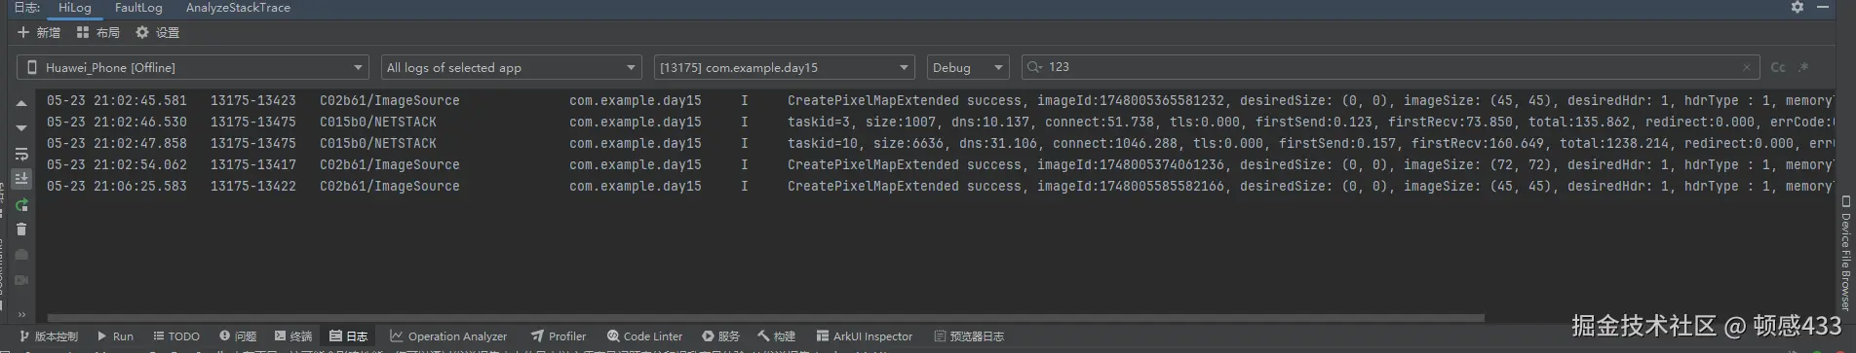1856x353 pixels.
Task: Select log row timestamped 21:02:45.581
Action: 936,100
